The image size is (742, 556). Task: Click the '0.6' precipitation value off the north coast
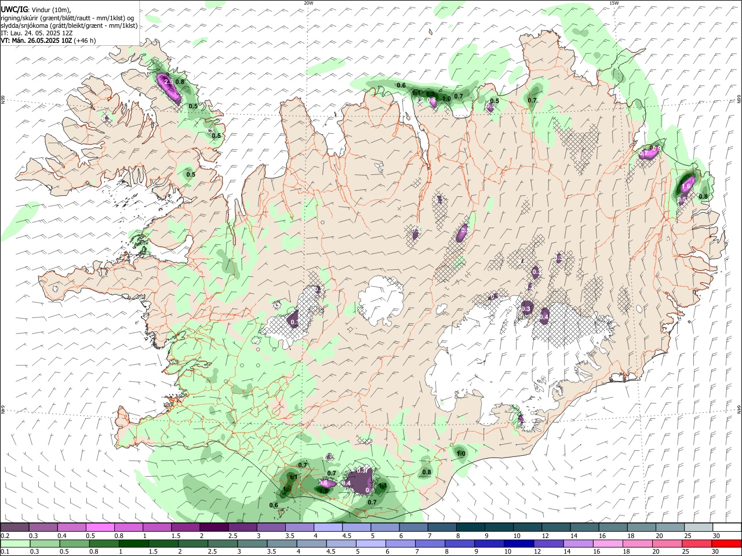(x=401, y=86)
